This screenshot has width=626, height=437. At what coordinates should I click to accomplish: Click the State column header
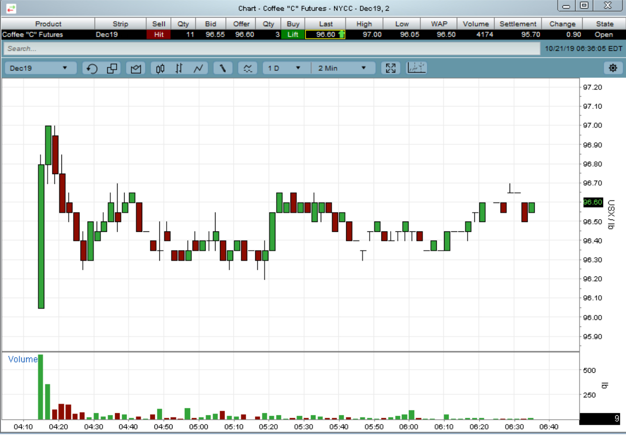604,24
